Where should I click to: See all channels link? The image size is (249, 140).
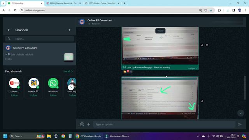click(x=68, y=72)
